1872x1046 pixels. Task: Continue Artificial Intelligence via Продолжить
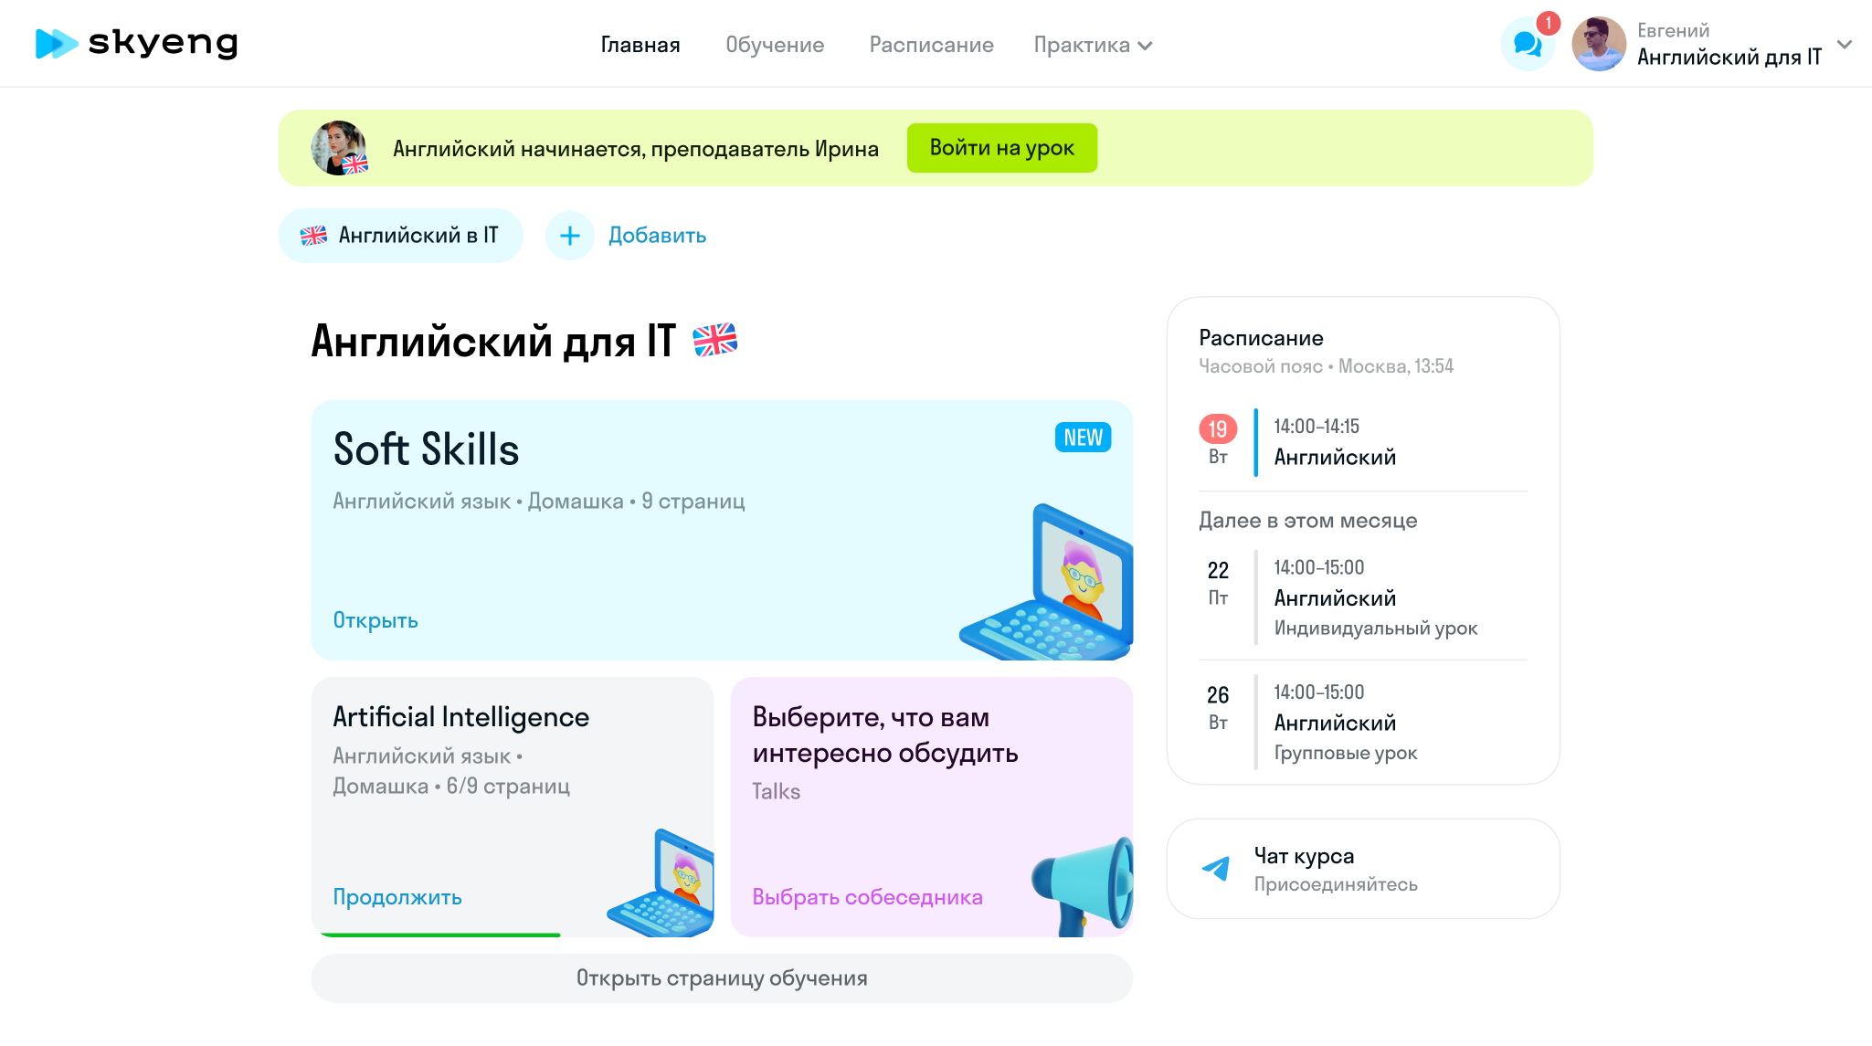(396, 897)
